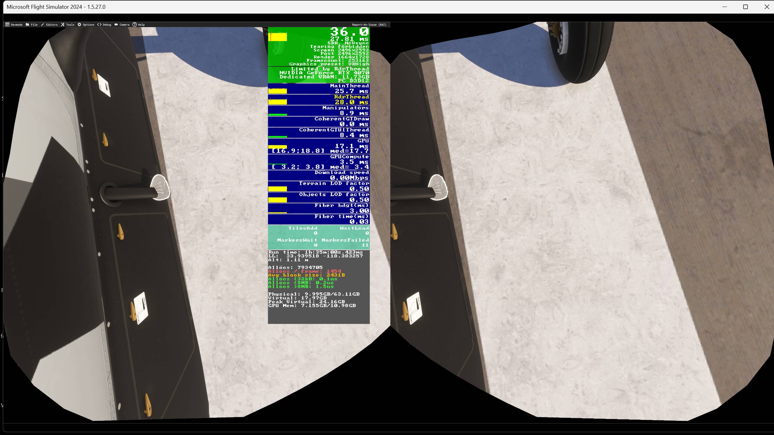Viewport: 774px width, 435px height.
Task: Minimize the Flight Simulator window
Action: coord(724,7)
